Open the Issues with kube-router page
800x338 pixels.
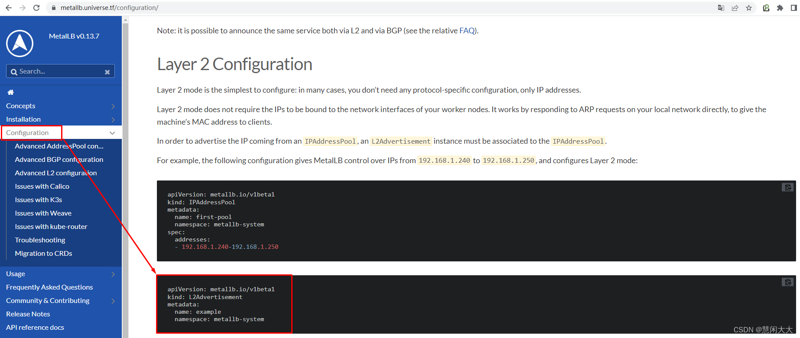pos(51,227)
